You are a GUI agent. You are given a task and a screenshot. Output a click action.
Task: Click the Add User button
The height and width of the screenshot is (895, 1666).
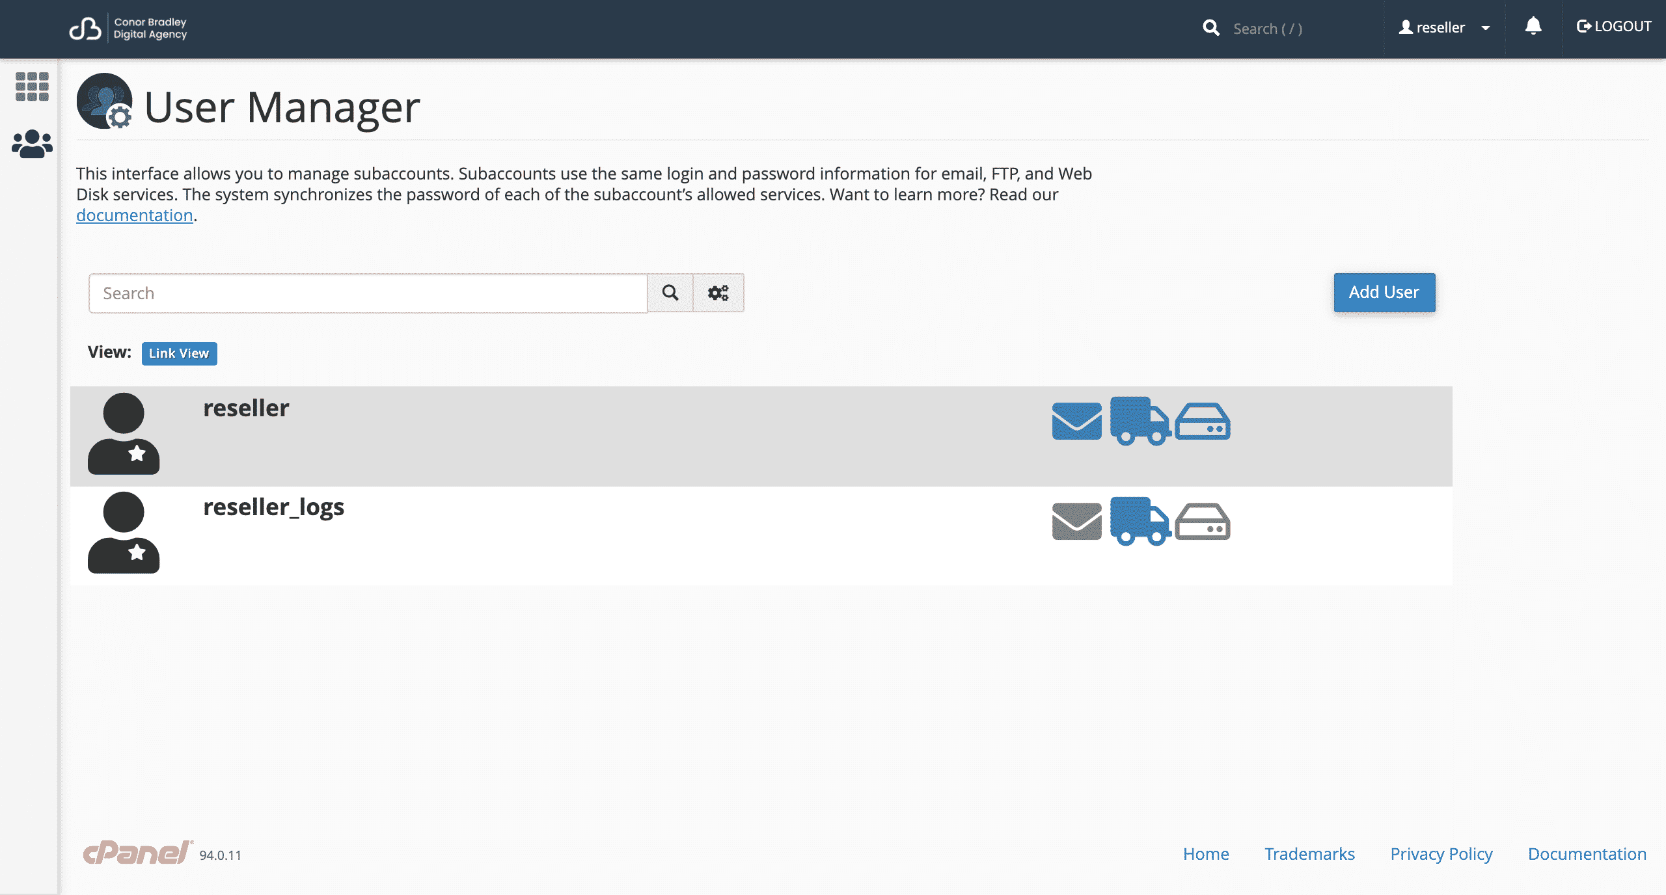[1384, 292]
